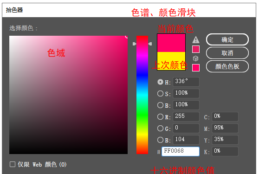Viewport: 259px width, 174px height.
Task: Select the H hue radio button
Action: click(x=160, y=82)
